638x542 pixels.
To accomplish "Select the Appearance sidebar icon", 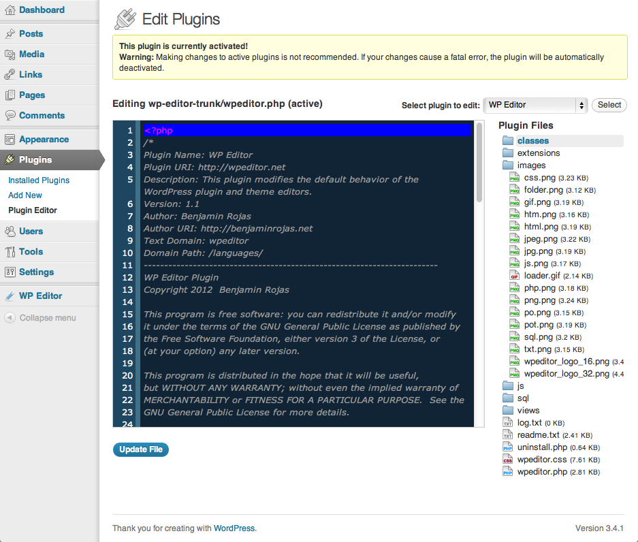I will (x=12, y=139).
